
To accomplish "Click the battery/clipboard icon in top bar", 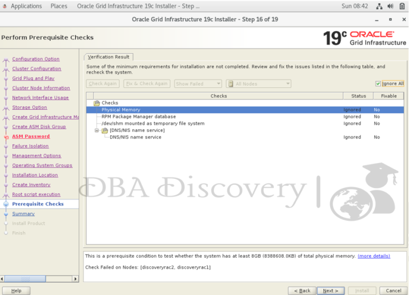I will (402, 6).
